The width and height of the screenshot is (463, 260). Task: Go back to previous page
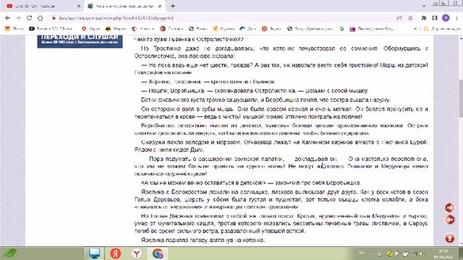[x=8, y=18]
